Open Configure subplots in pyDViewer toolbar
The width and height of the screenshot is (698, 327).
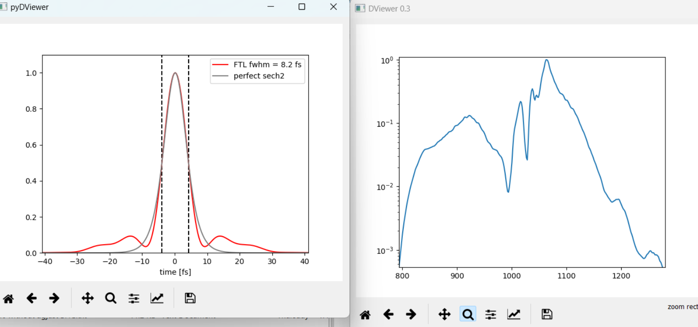coord(134,298)
